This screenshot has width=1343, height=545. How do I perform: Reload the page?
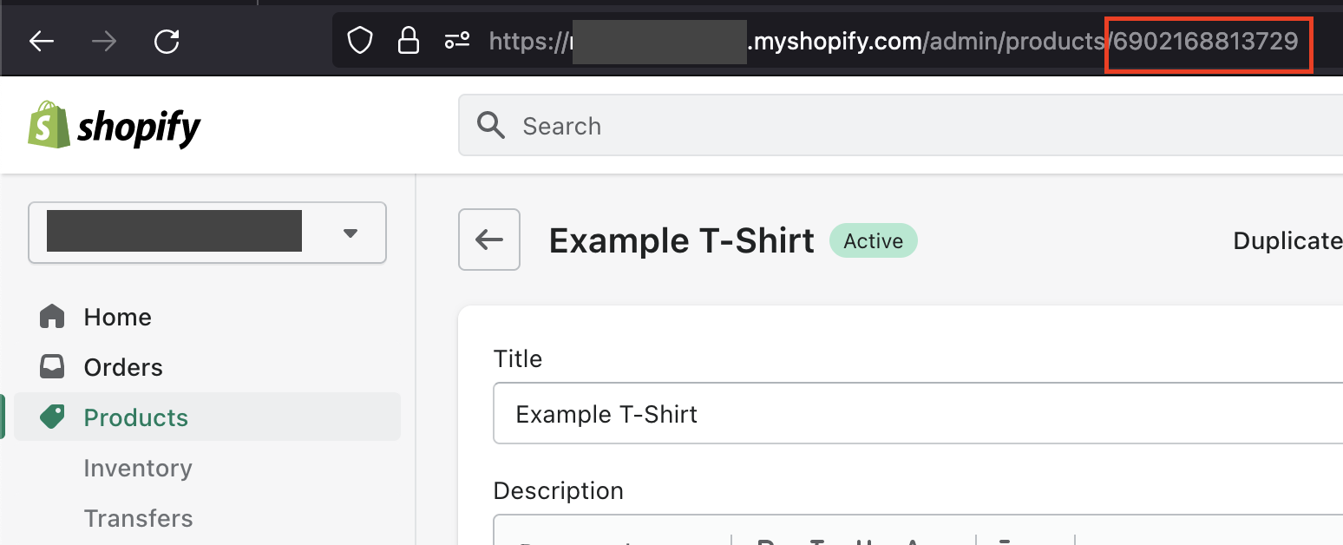click(166, 40)
